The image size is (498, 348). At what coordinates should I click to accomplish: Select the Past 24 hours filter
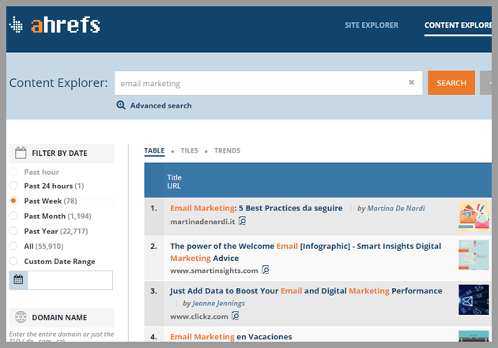coord(13,186)
